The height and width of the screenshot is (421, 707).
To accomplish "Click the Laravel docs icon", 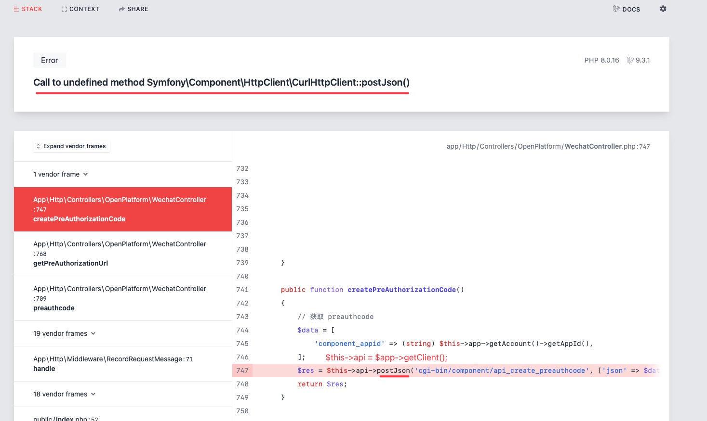I will (x=616, y=9).
